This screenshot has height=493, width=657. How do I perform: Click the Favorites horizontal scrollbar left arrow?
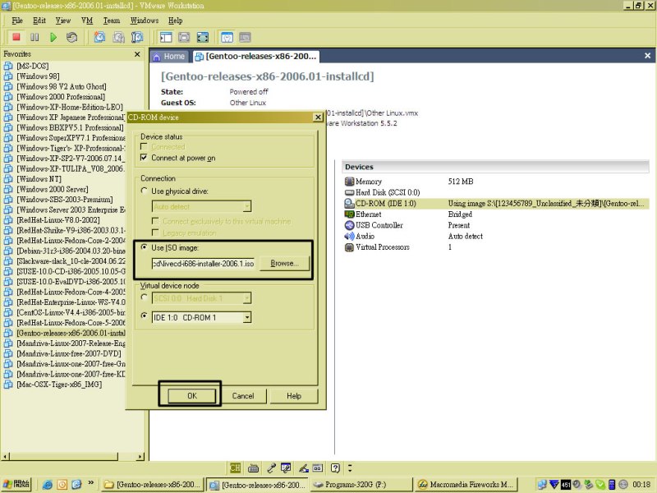coord(6,457)
